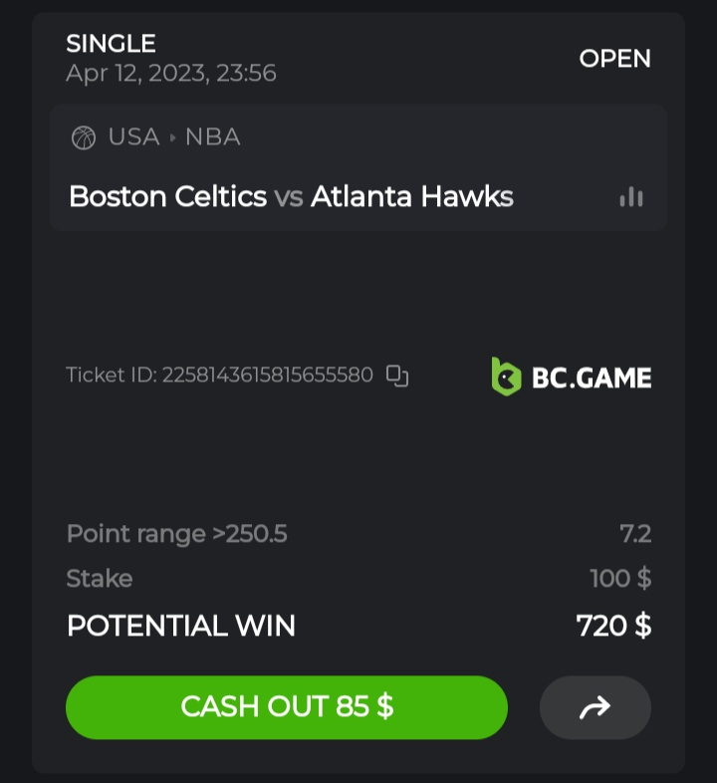Open the USA country link
Viewport: 717px width, 783px height.
pyautogui.click(x=133, y=137)
